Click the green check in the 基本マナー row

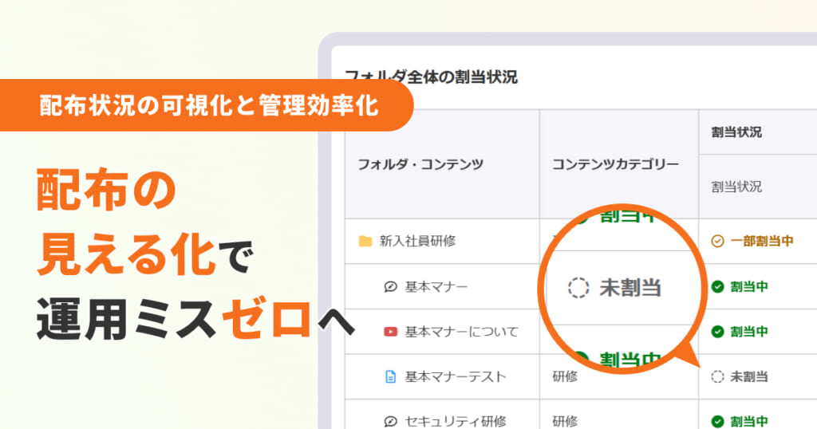tap(717, 286)
